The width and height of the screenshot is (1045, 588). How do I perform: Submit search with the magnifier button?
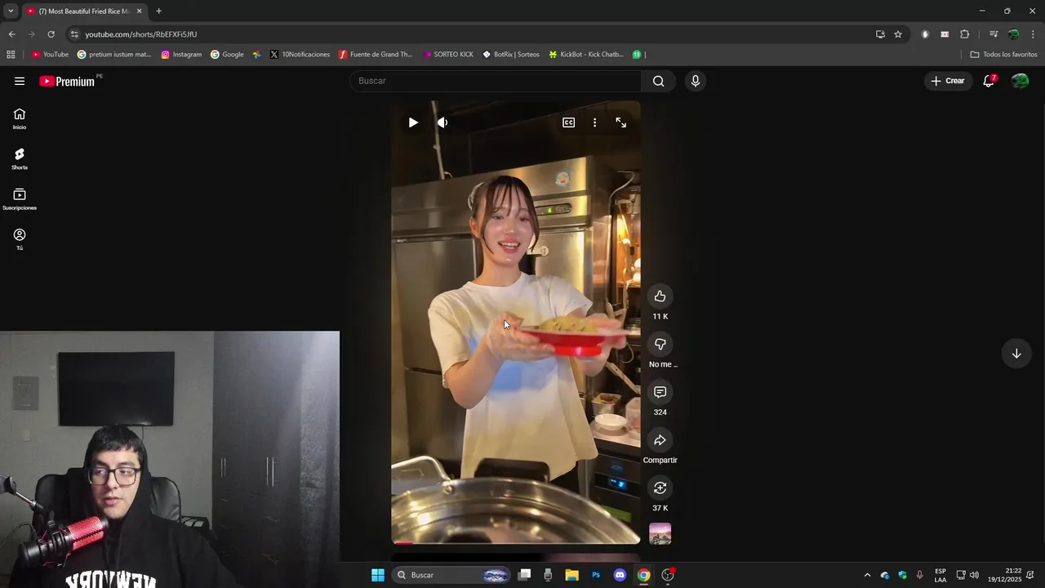659,81
